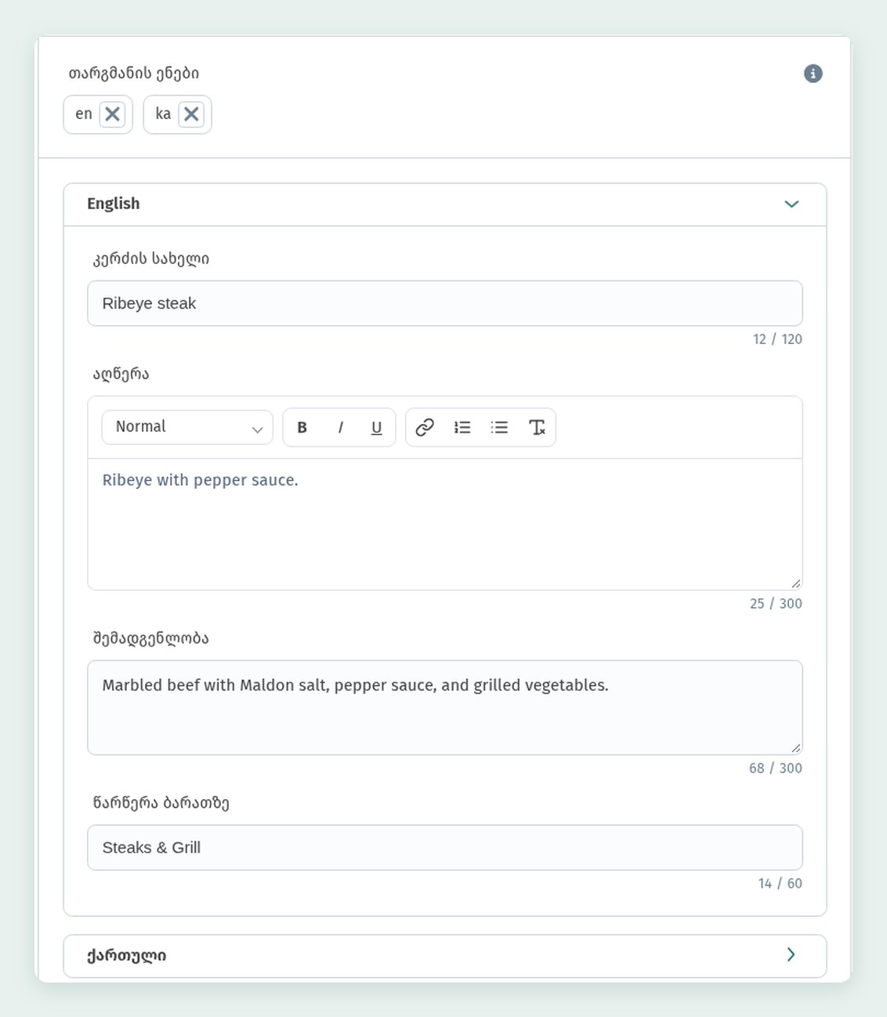The height and width of the screenshot is (1017, 887).
Task: Click the შემადგენლობა label
Action: coord(151,638)
